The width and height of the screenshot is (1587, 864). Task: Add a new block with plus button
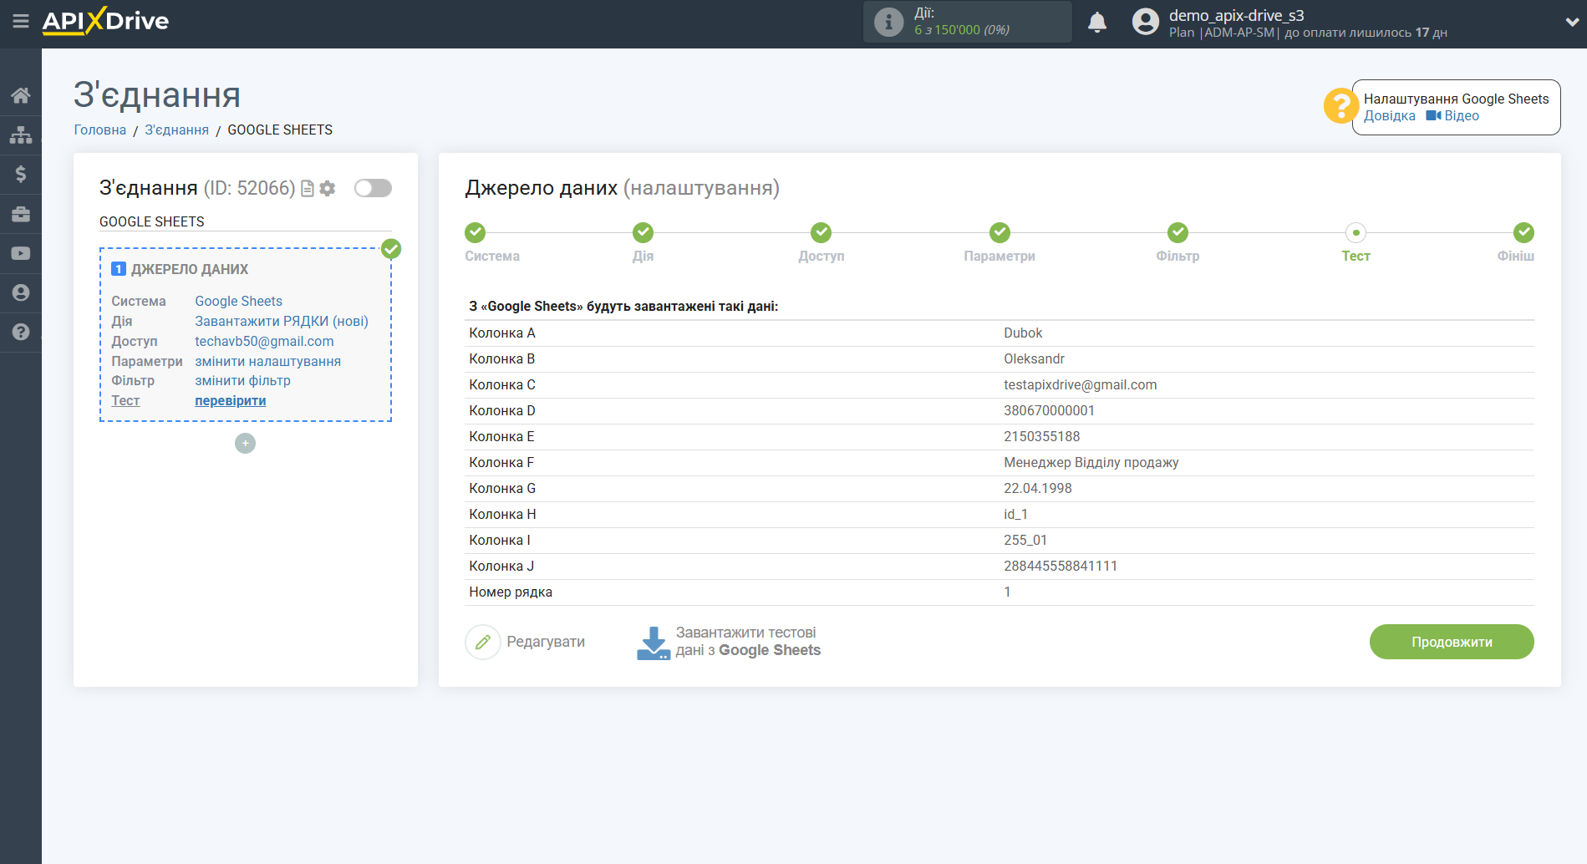coord(245,444)
